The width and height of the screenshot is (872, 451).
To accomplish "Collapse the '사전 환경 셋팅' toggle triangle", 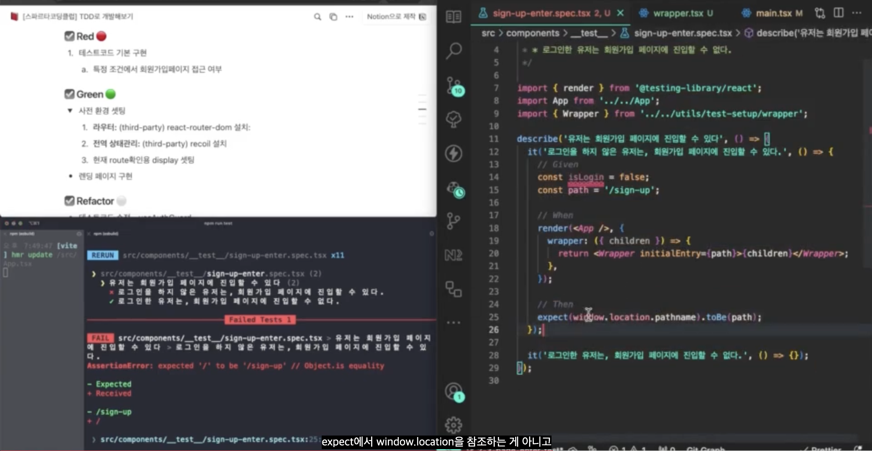I will click(70, 111).
